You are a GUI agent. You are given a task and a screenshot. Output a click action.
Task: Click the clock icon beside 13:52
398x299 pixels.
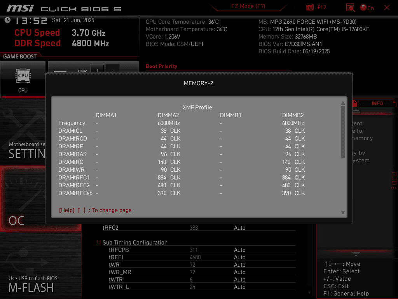point(8,20)
